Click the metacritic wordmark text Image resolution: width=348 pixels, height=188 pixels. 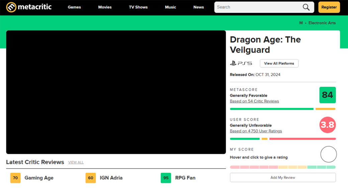pyautogui.click(x=34, y=7)
